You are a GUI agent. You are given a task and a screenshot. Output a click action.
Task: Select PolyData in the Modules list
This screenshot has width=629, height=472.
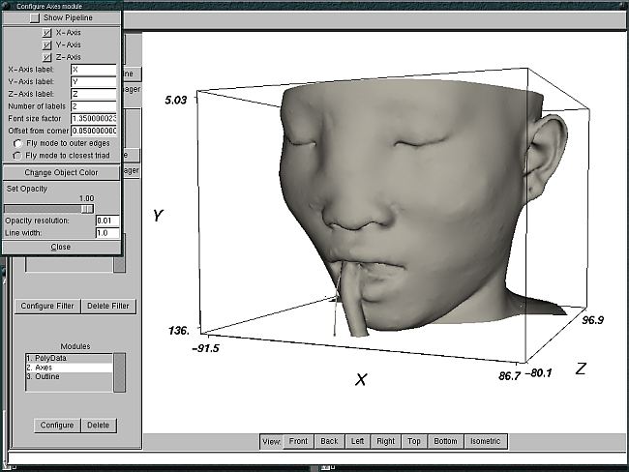coord(46,358)
